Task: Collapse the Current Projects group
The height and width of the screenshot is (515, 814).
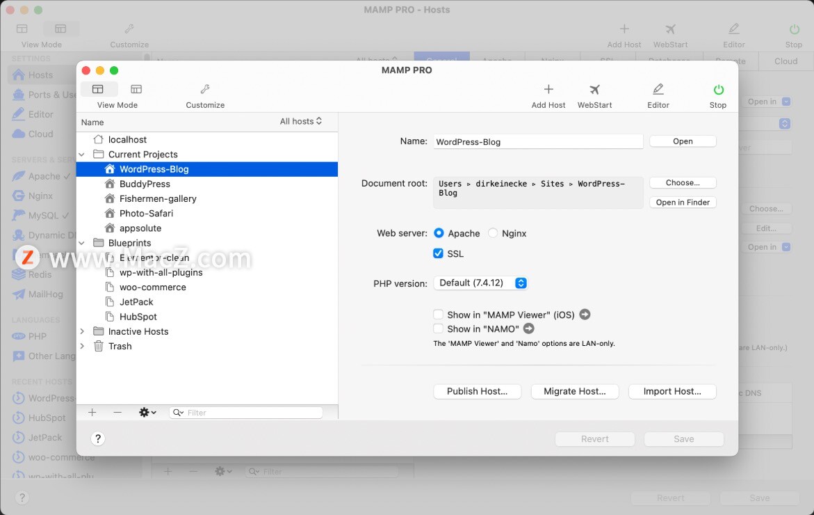Action: coord(81,154)
